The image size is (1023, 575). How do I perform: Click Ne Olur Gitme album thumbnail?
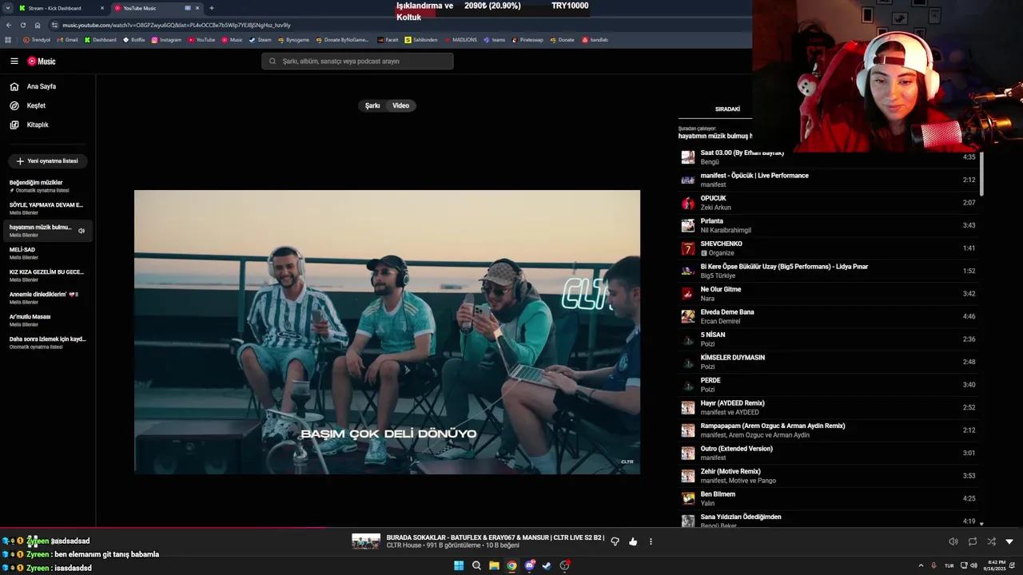click(x=687, y=294)
